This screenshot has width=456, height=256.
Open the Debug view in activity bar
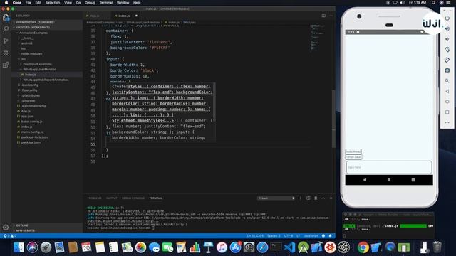point(6,53)
